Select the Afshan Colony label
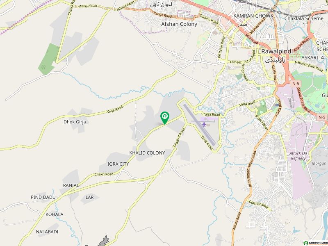Screen dimensions: 328x246 tap(179, 24)
